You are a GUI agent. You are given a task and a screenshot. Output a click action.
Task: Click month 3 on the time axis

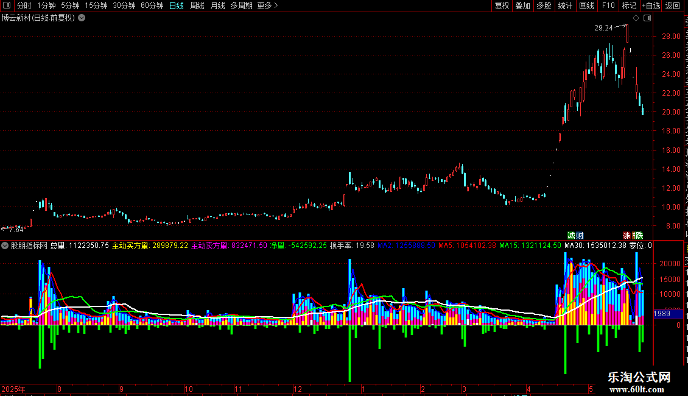click(464, 389)
